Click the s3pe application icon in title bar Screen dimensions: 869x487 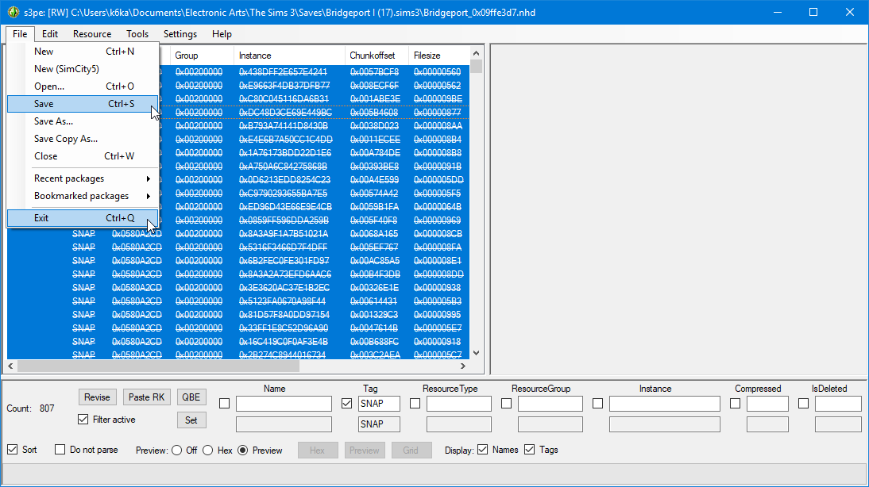click(x=13, y=12)
